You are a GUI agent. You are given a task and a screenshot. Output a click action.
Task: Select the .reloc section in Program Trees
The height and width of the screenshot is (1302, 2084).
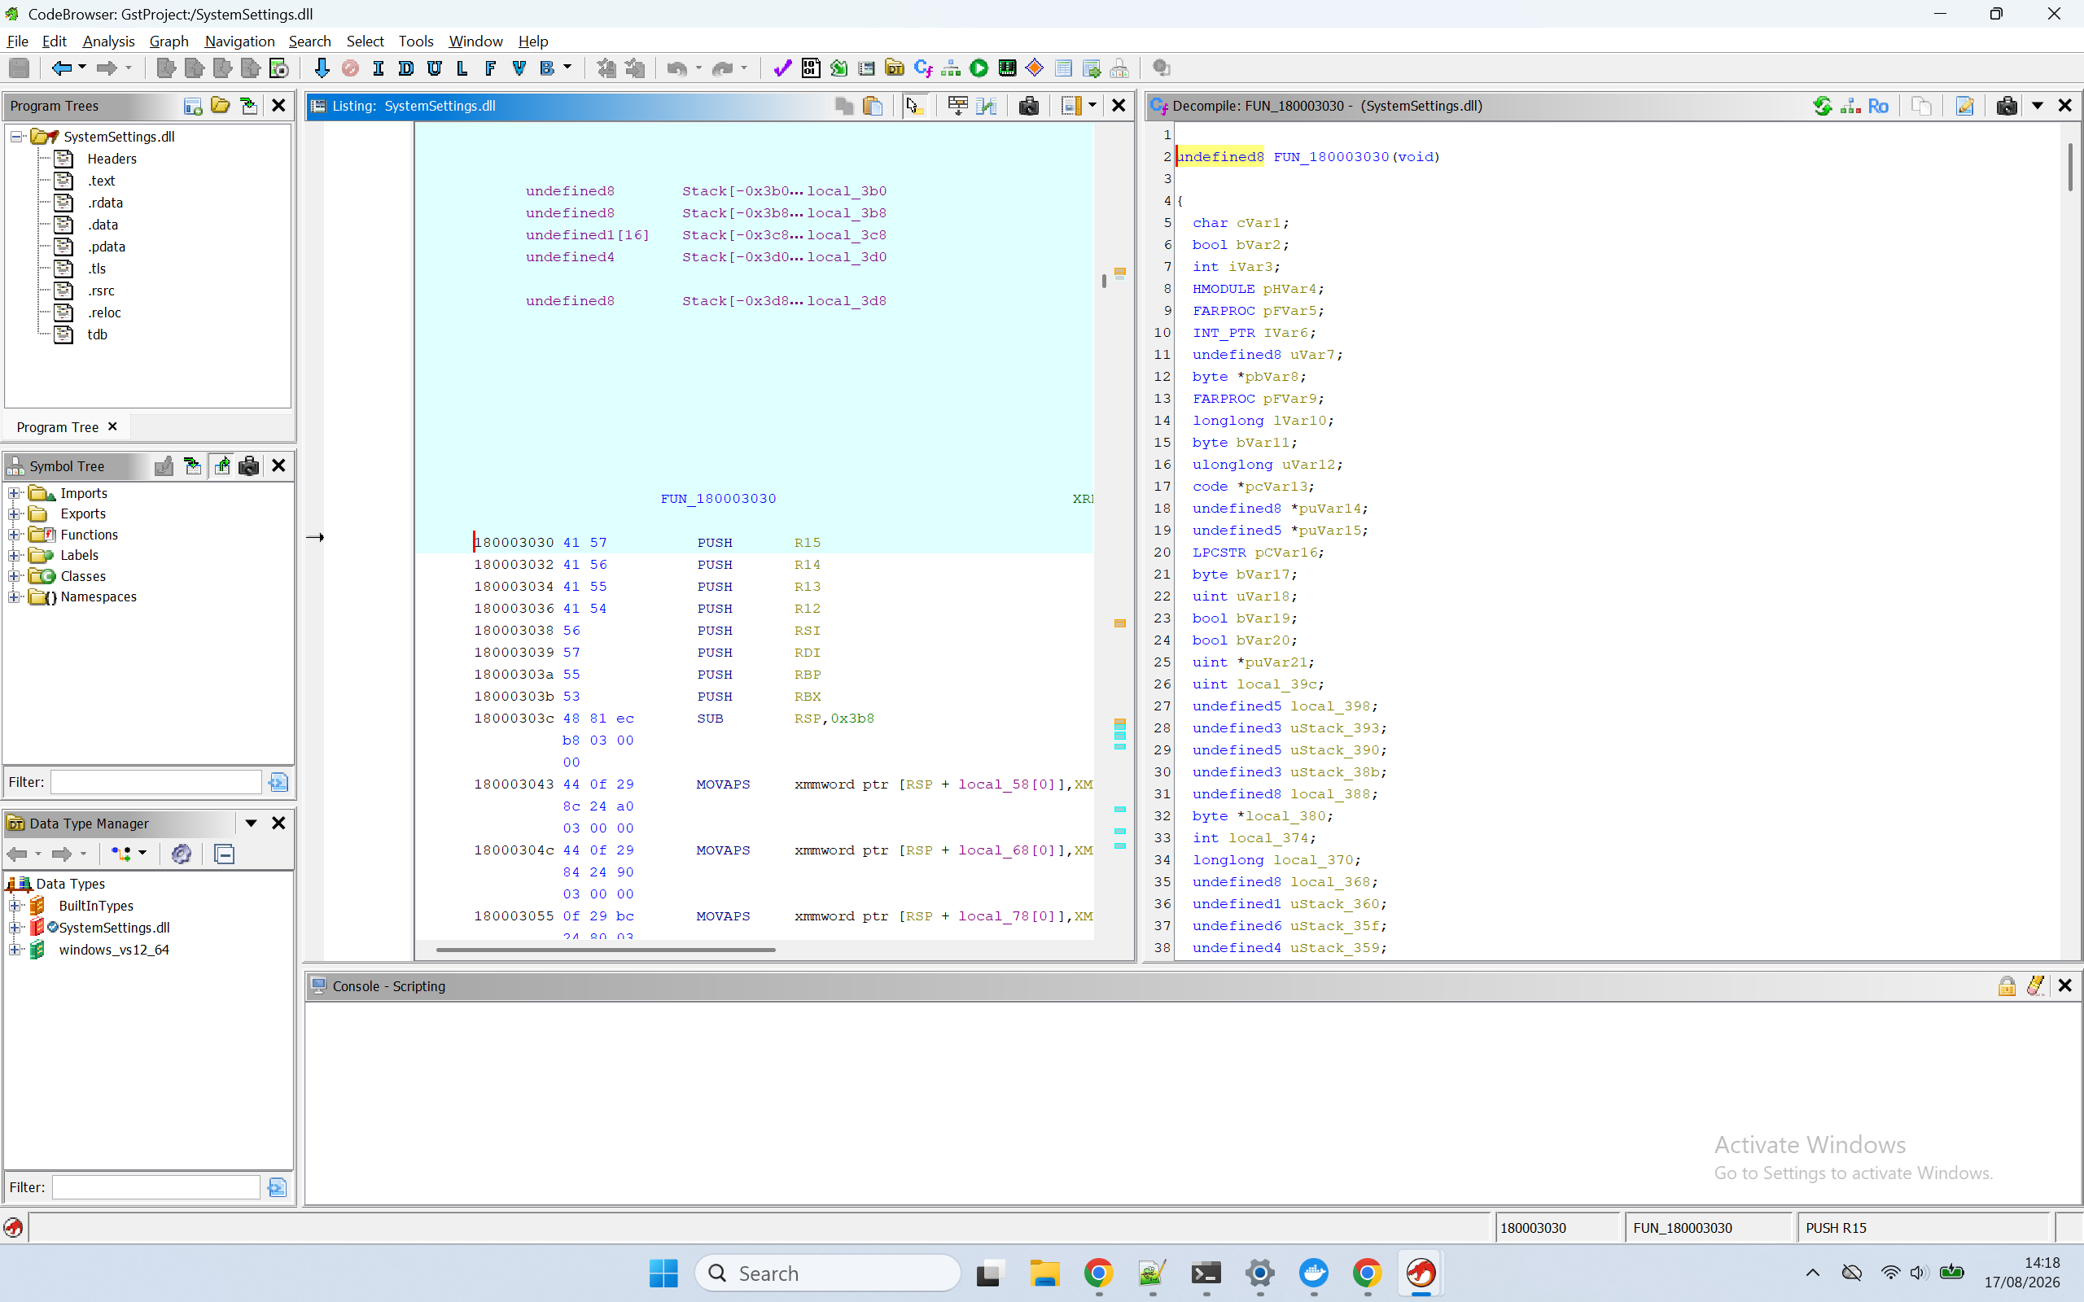[x=104, y=312]
